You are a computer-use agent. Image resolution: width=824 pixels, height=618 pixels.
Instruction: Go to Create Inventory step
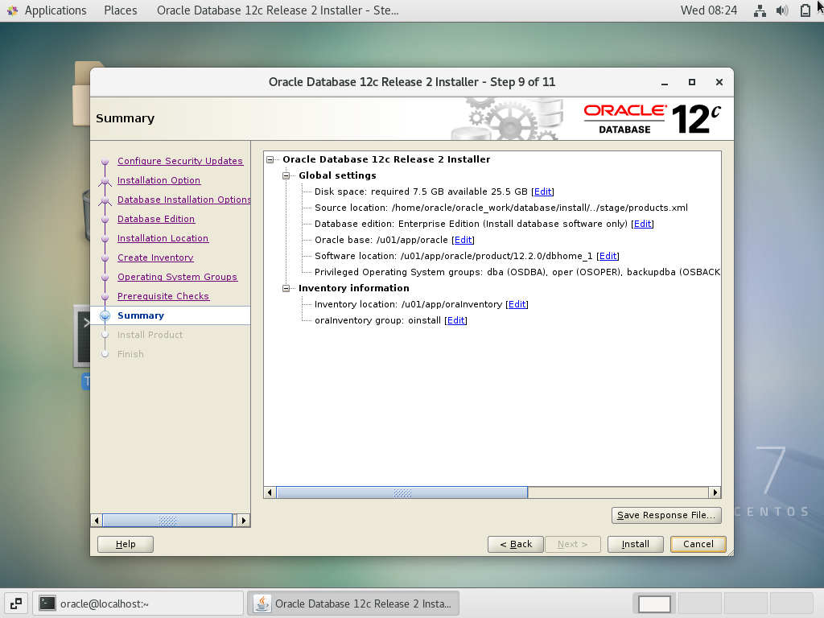point(155,257)
